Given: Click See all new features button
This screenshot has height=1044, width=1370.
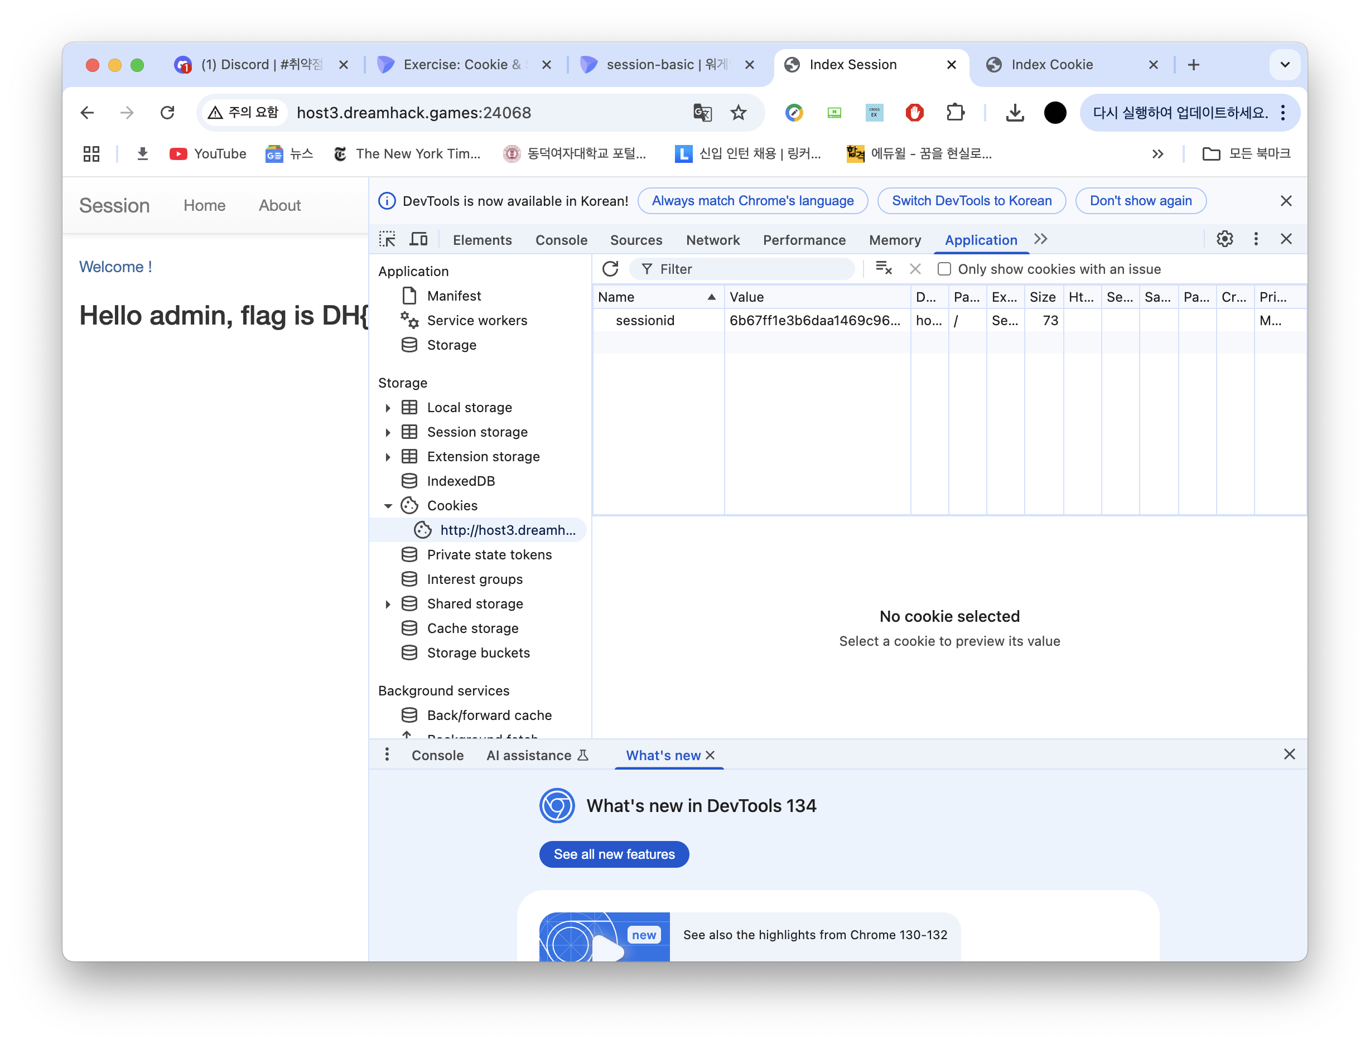Looking at the screenshot, I should pyautogui.click(x=614, y=854).
